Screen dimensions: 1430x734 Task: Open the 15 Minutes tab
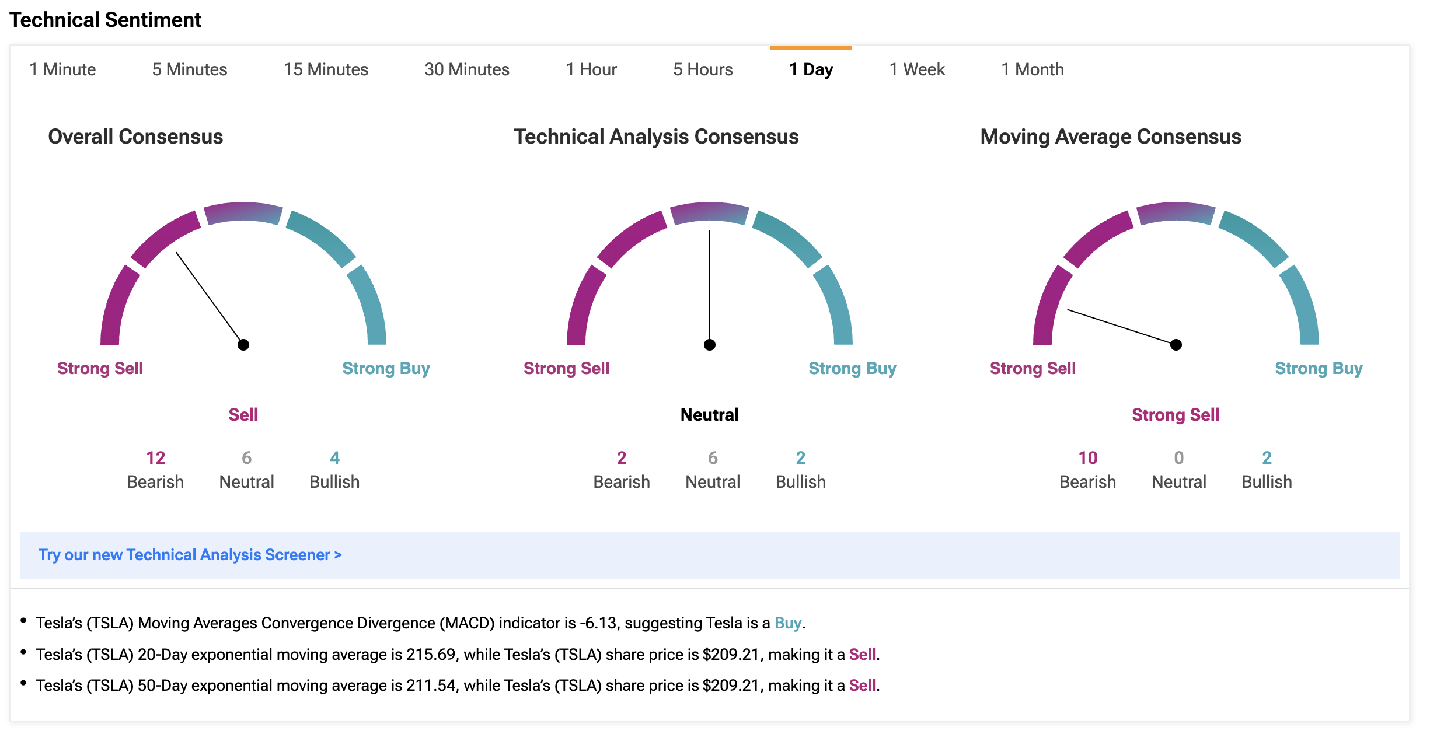326,69
